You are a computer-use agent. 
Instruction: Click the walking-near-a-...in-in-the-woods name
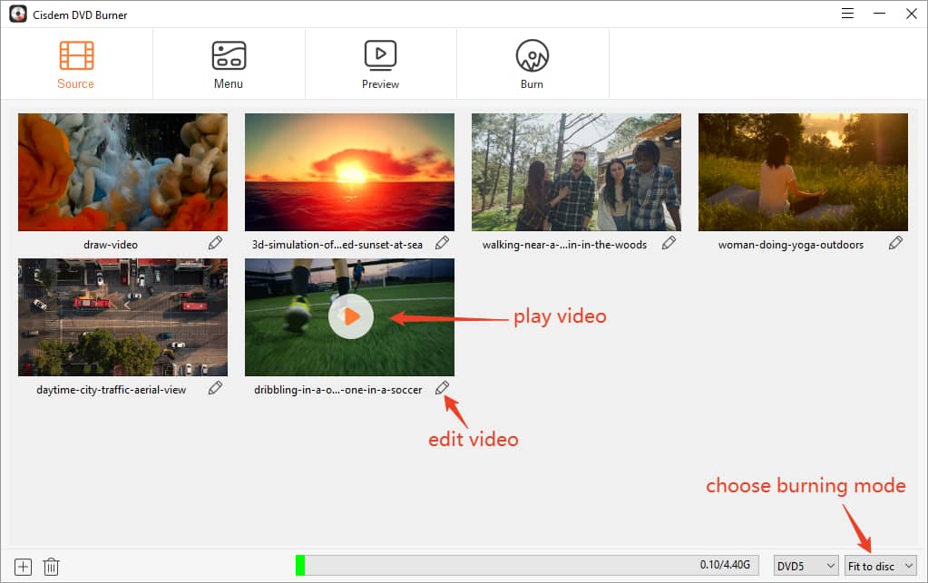tap(564, 245)
